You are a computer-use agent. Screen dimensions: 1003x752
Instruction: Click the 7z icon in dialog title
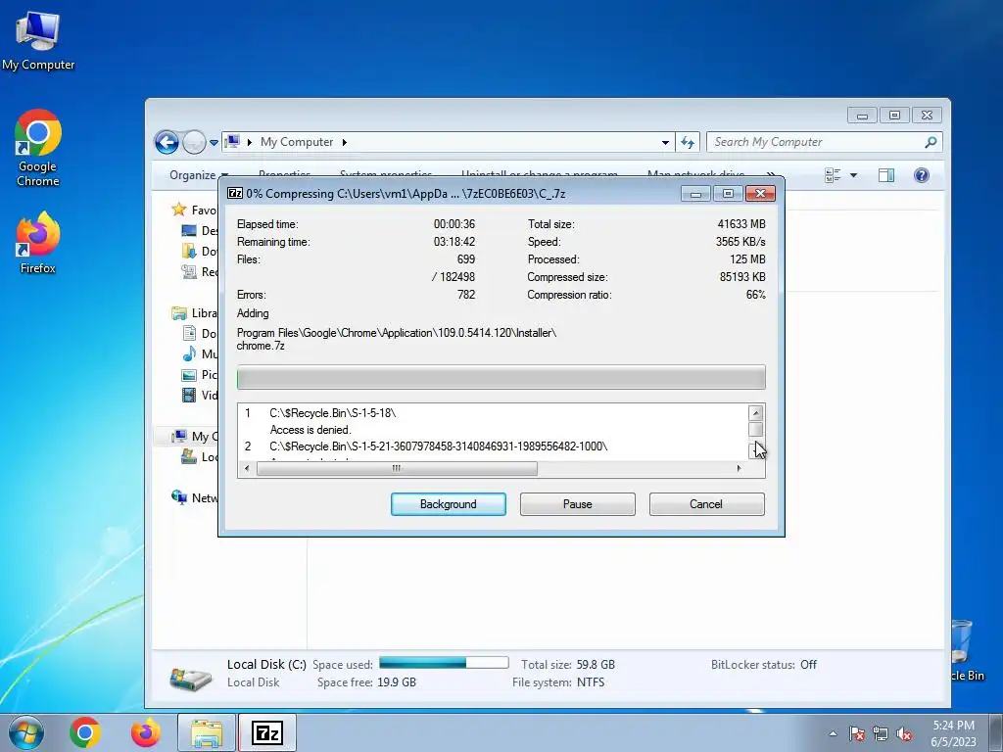coord(235,193)
